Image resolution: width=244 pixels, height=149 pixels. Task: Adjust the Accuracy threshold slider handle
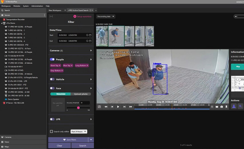coord(78,108)
